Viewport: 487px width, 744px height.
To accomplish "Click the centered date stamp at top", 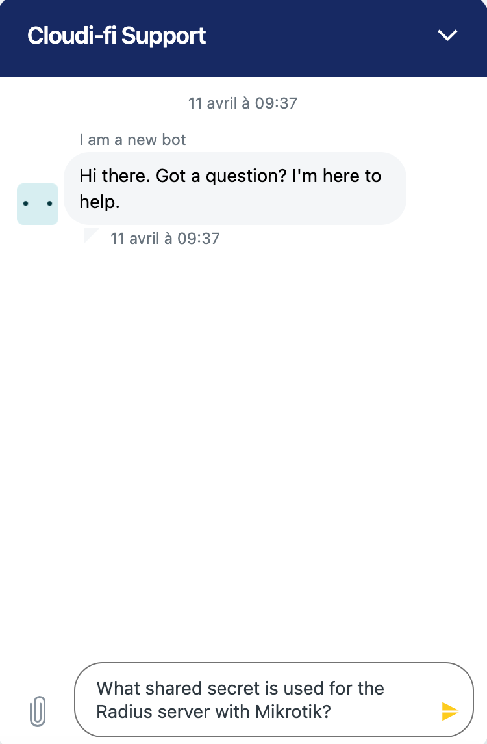I will pyautogui.click(x=243, y=103).
